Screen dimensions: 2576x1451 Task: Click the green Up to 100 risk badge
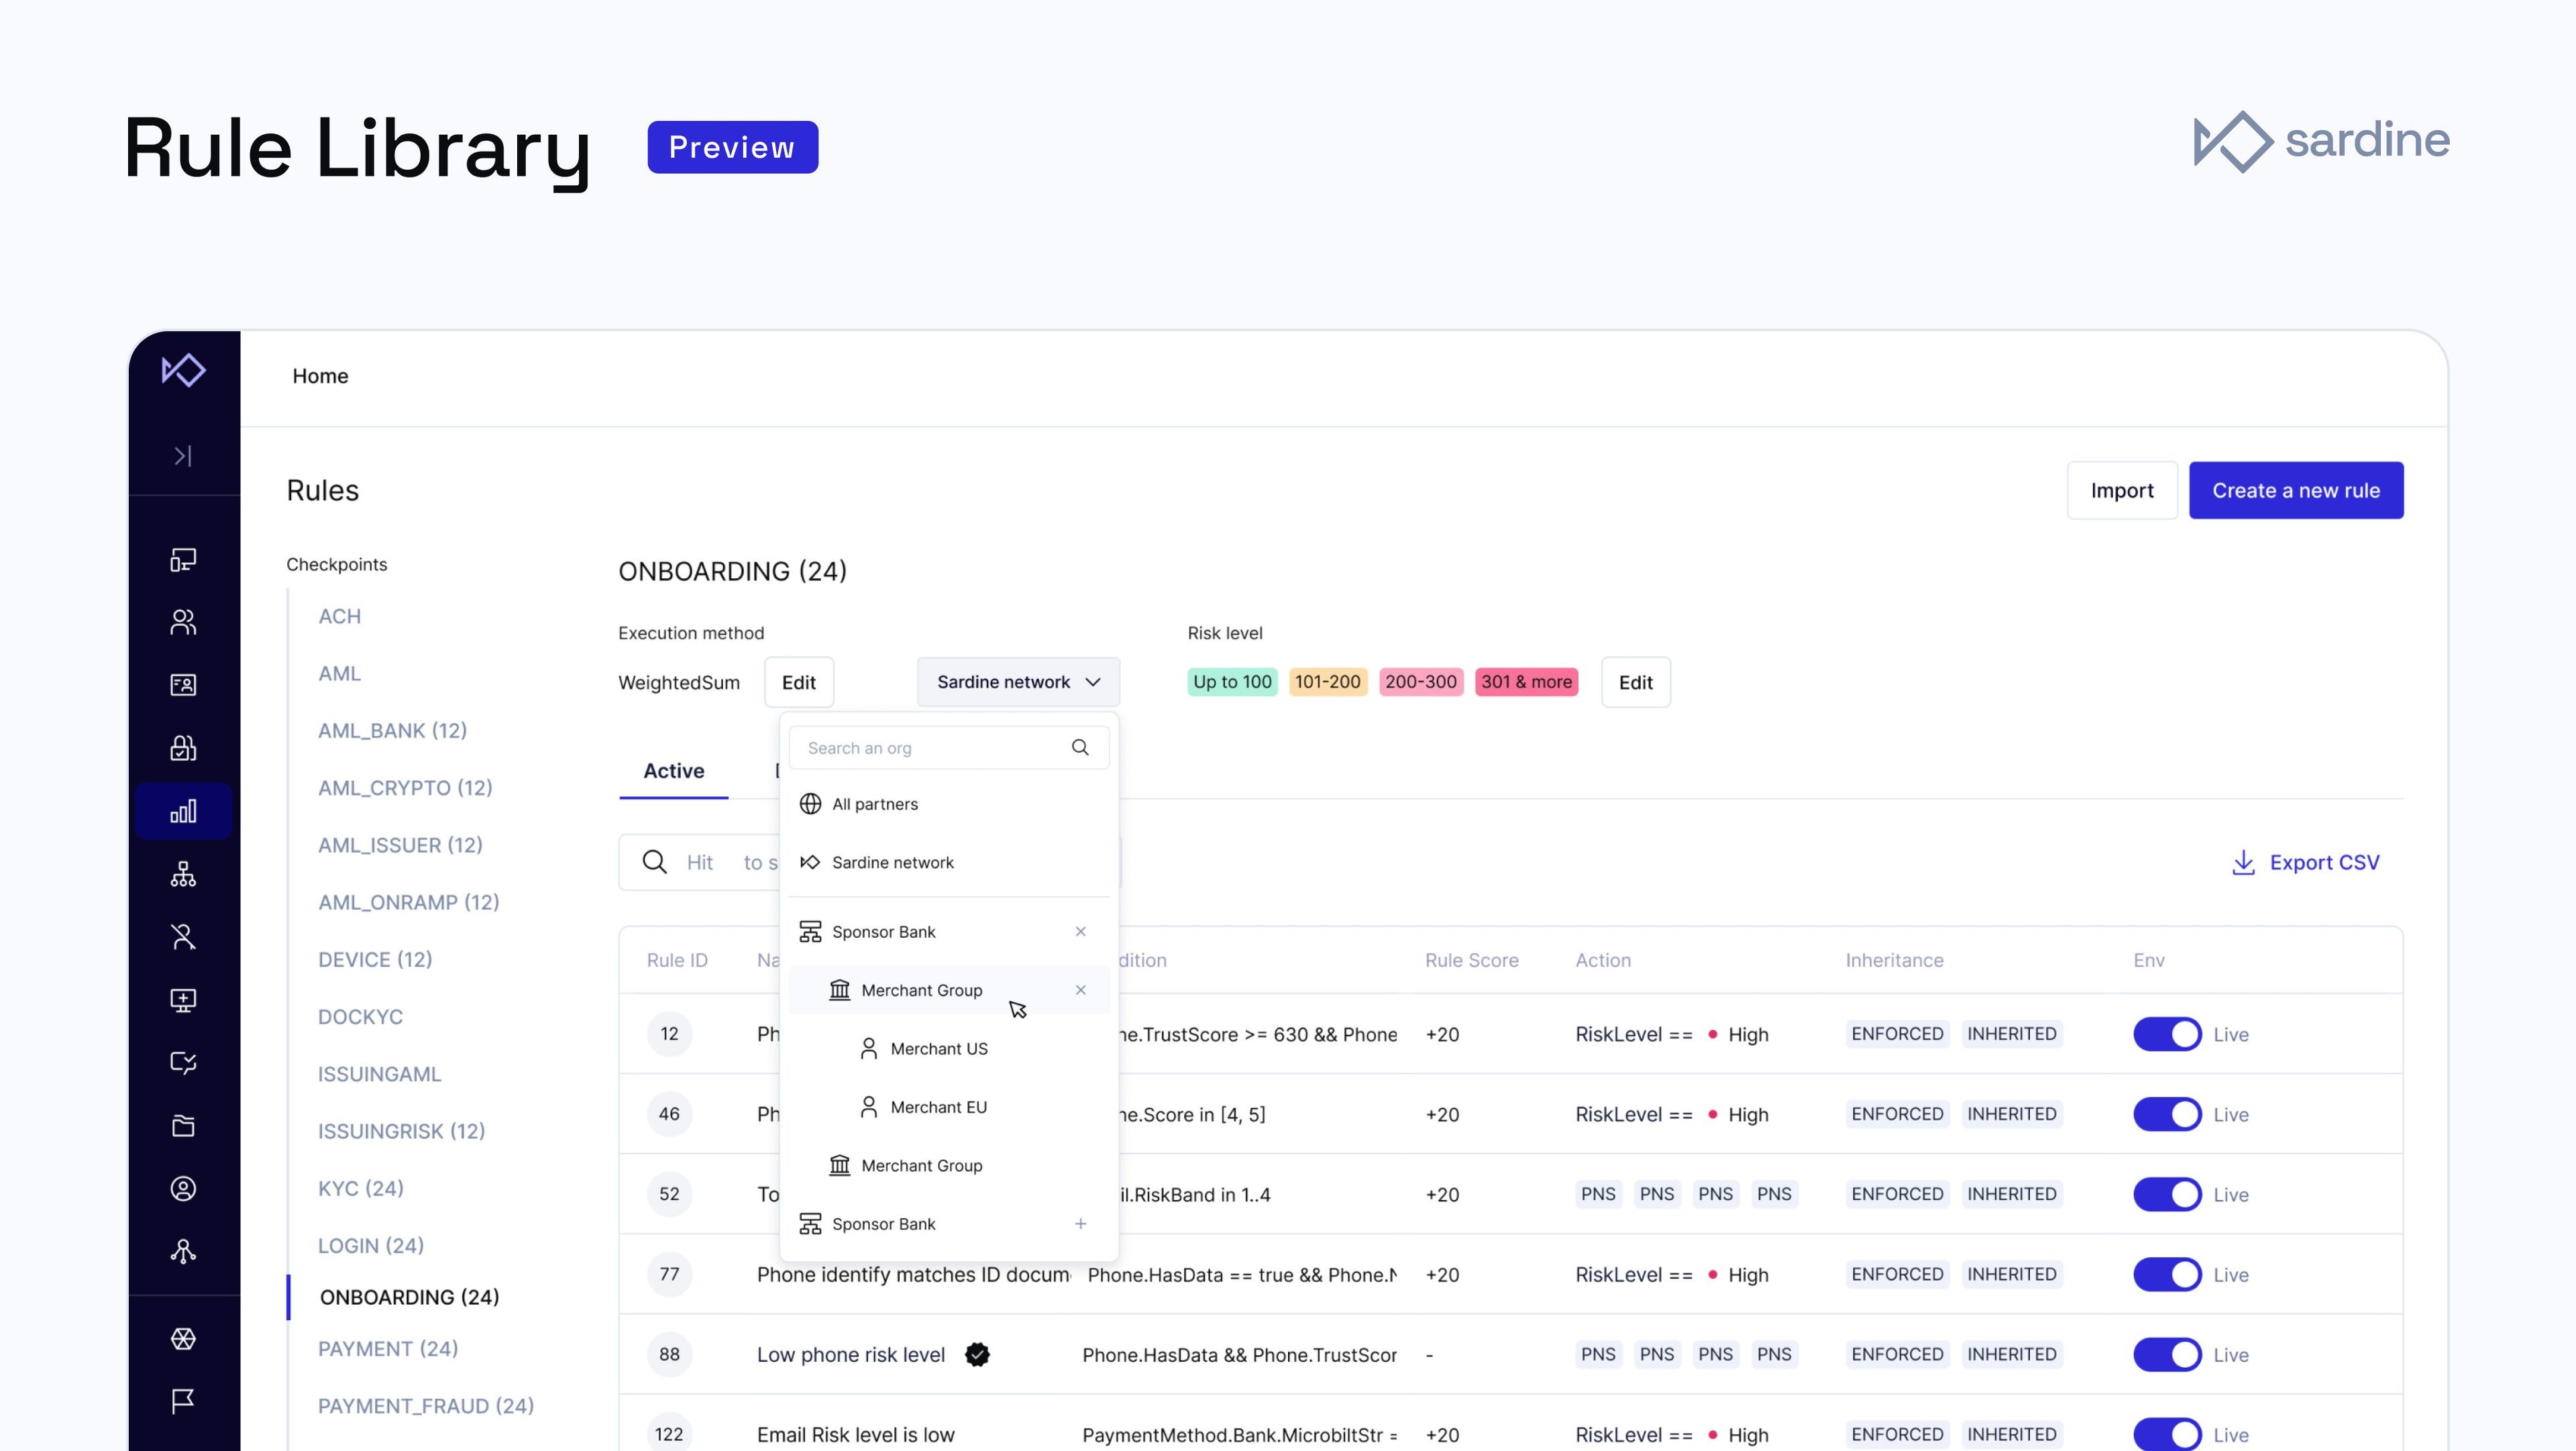1232,682
